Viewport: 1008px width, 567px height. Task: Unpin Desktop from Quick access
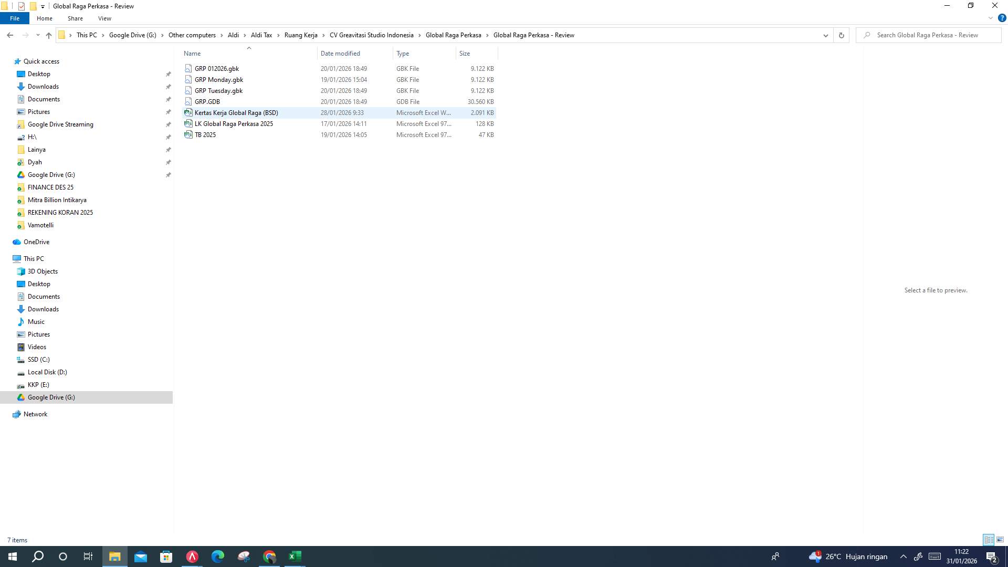tap(169, 73)
